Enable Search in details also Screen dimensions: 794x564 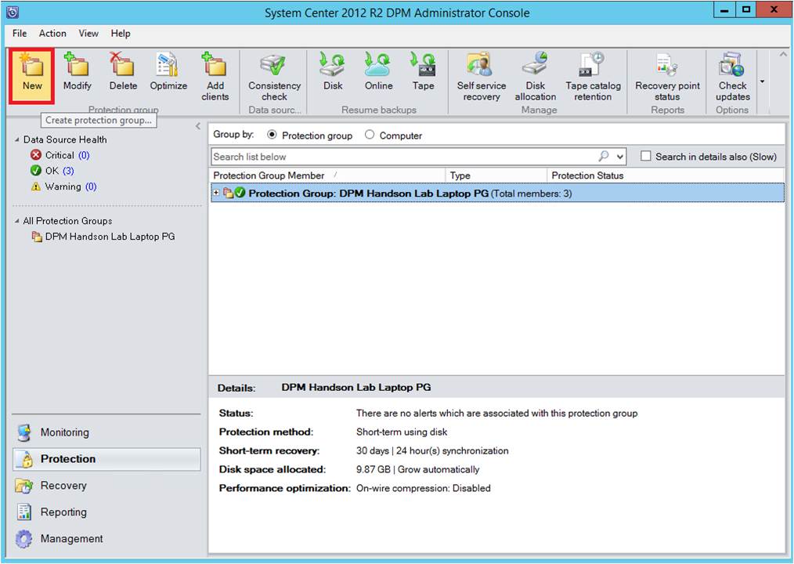[x=646, y=156]
